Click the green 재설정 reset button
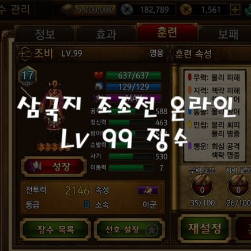Viewport: 251px width, 251px height. [x=204, y=228]
